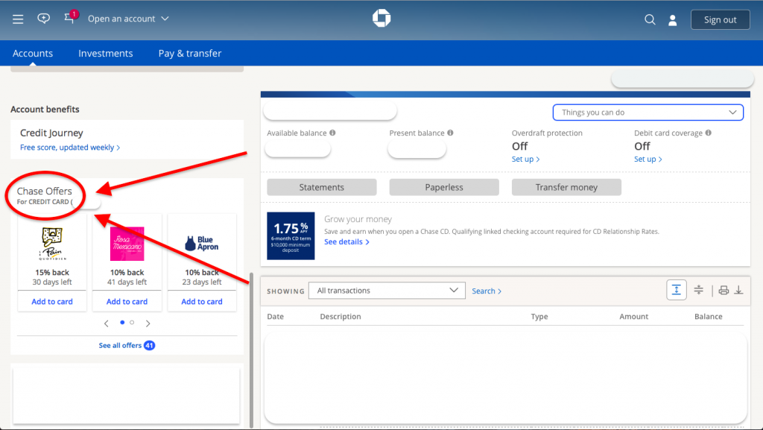Click the Paperless button
Viewport: 763px width, 430px height.
444,187
